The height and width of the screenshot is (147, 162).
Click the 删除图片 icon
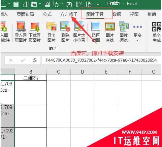pos(65,26)
